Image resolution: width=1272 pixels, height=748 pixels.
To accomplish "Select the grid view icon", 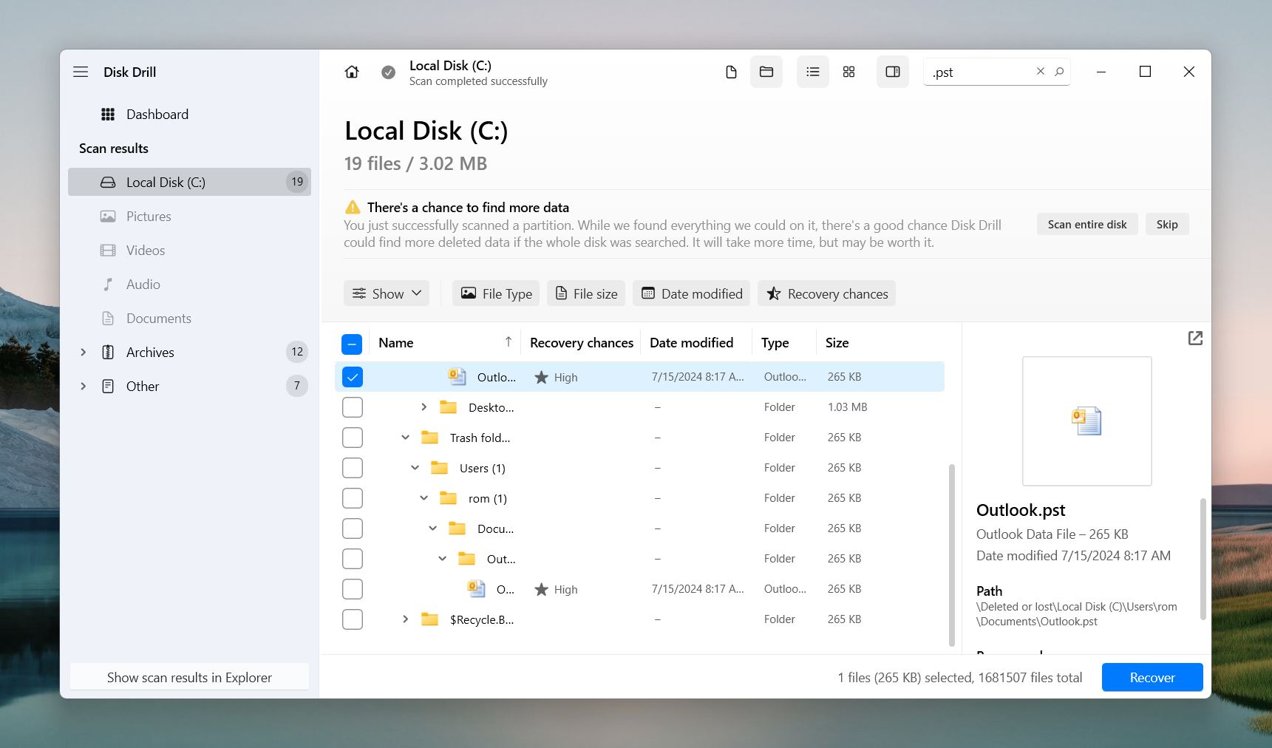I will [848, 72].
